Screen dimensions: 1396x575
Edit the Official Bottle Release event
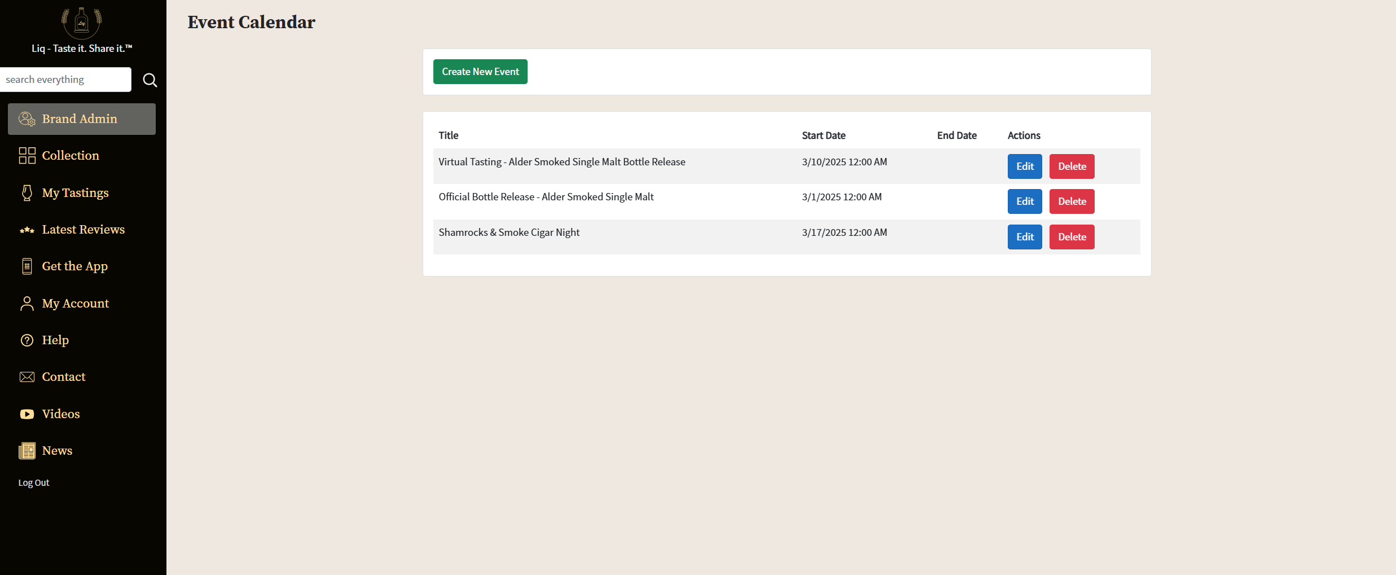coord(1025,201)
